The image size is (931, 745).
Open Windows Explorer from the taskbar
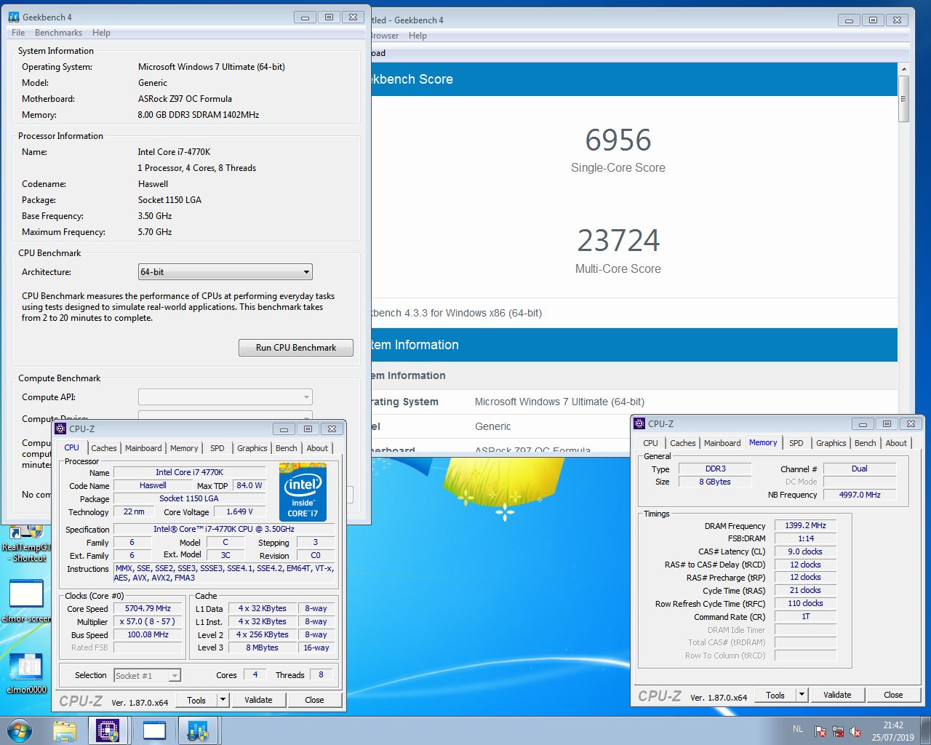pos(65,731)
